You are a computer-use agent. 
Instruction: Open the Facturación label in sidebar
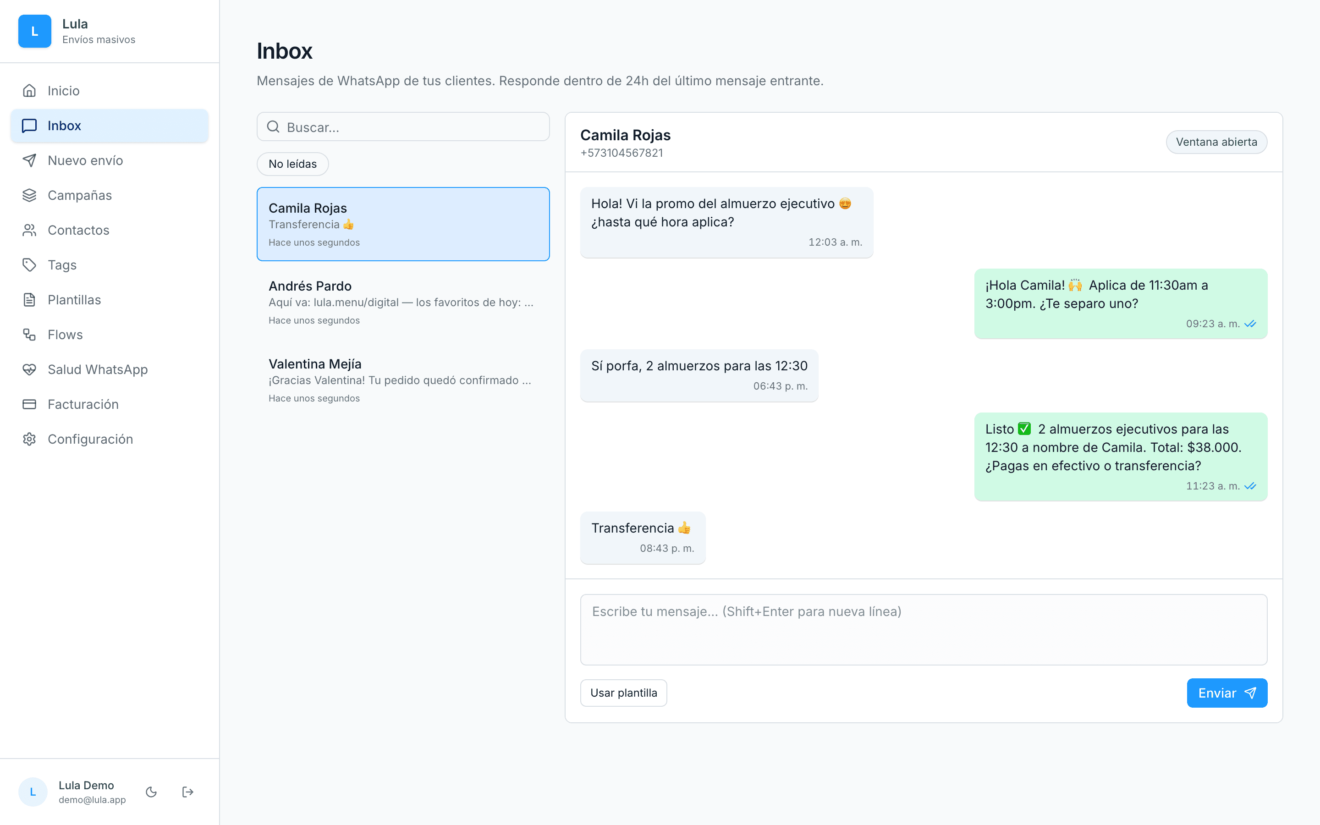(83, 404)
